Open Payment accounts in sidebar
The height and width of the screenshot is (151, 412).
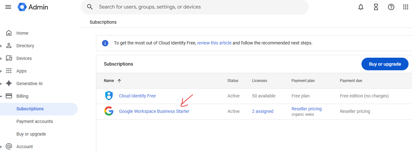[x=35, y=121]
